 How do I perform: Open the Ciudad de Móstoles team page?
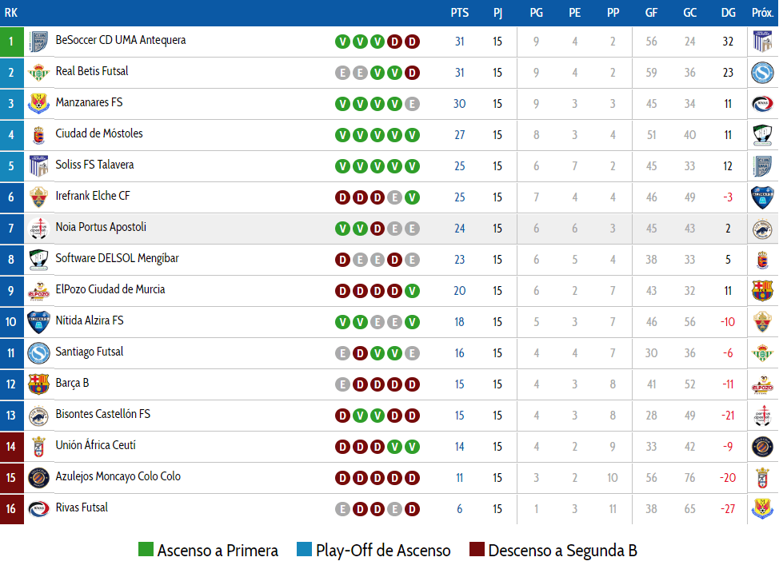click(x=99, y=133)
